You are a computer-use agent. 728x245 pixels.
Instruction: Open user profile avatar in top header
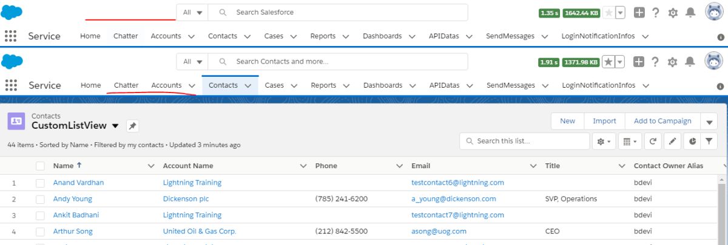[713, 11]
